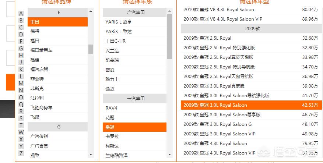
Task: Click the series list scrollbar thumb
Action: pyautogui.click(x=169, y=36)
